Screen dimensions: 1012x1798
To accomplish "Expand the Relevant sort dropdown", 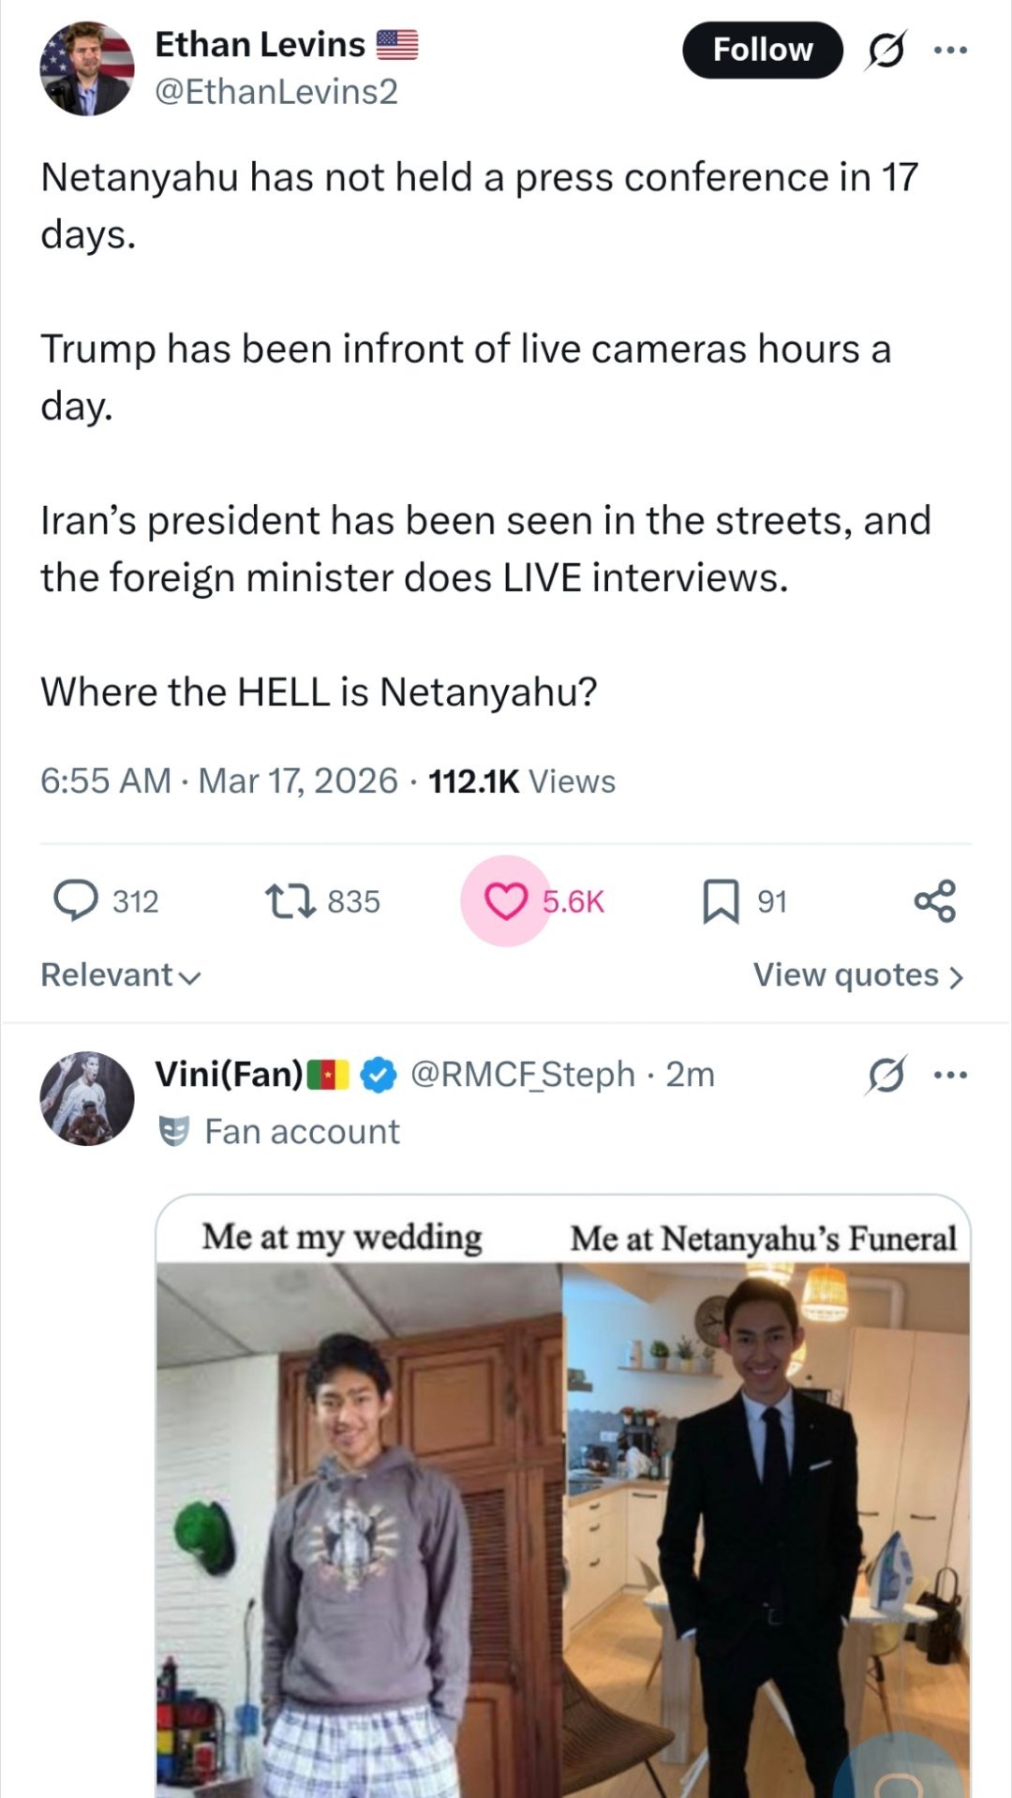I will 120,975.
